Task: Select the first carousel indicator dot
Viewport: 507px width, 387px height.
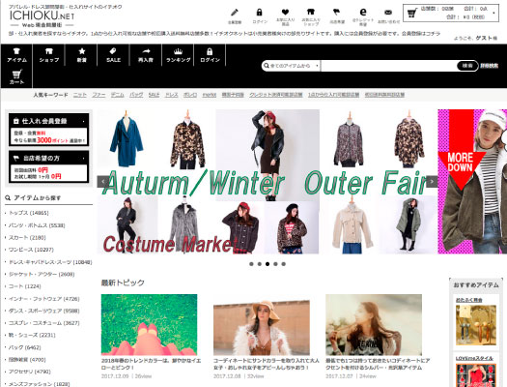Action: pyautogui.click(x=251, y=264)
